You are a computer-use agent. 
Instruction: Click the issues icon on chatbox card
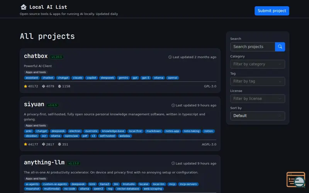pyautogui.click(x=59, y=86)
